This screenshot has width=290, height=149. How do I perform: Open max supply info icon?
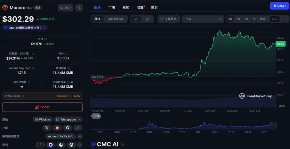(29, 82)
